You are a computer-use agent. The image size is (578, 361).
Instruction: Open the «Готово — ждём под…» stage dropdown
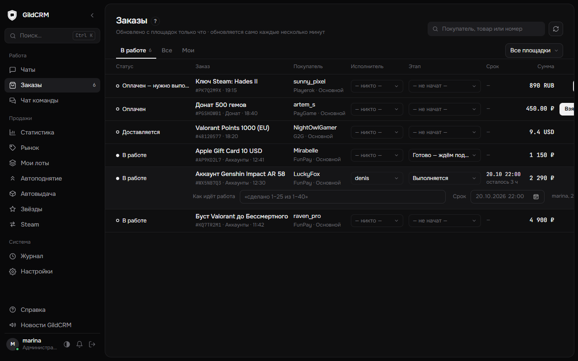pos(445,155)
